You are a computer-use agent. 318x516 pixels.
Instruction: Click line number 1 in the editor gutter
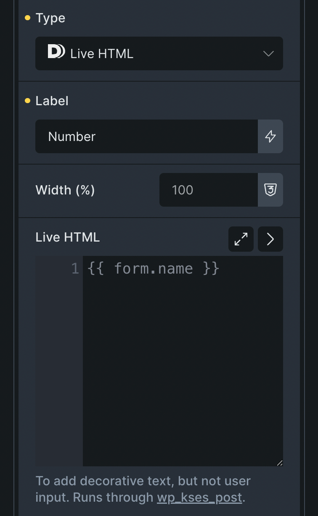click(75, 269)
